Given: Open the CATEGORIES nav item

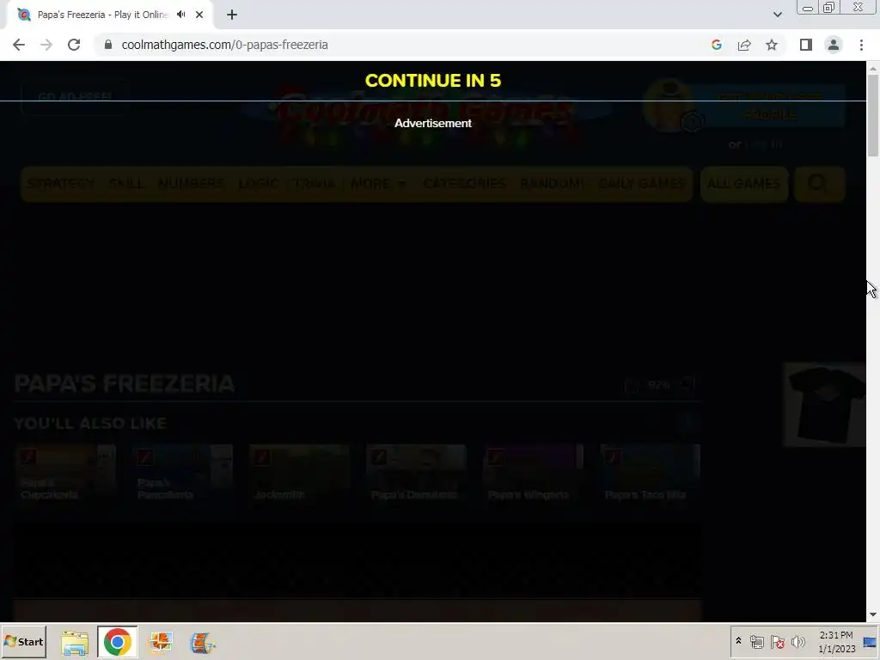Looking at the screenshot, I should (x=464, y=184).
